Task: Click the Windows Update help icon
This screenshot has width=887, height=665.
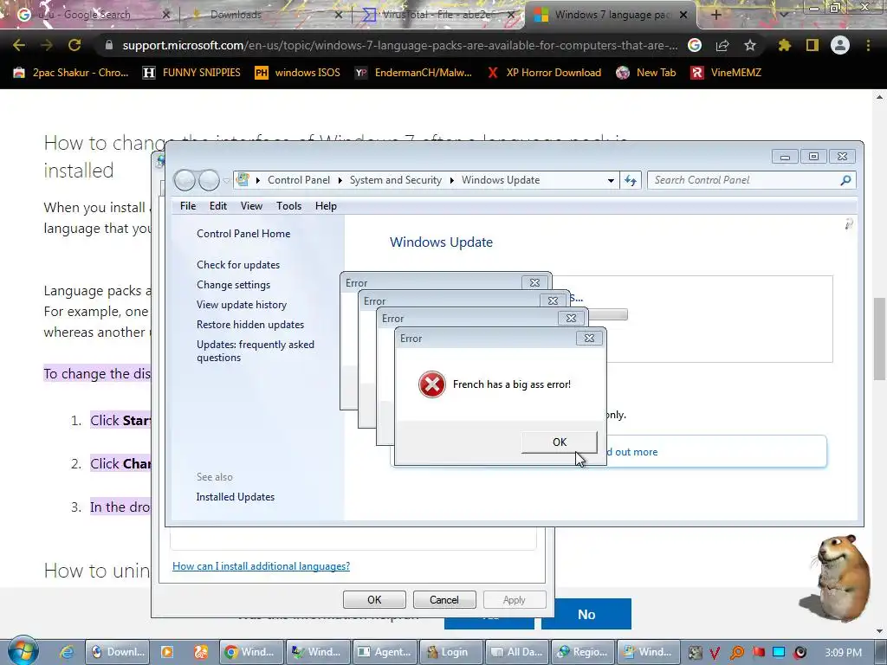Action: [849, 224]
